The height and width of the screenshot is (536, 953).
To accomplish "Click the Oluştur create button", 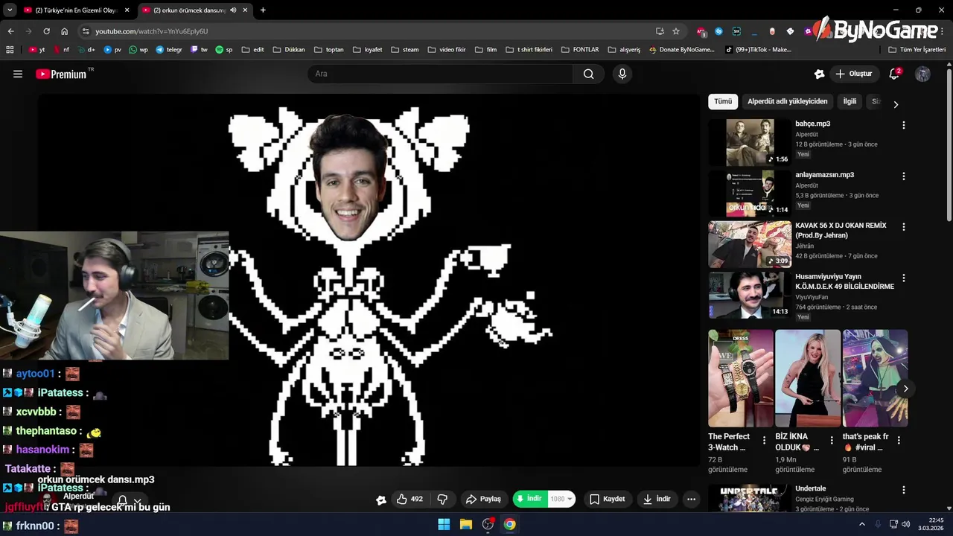I will [854, 74].
